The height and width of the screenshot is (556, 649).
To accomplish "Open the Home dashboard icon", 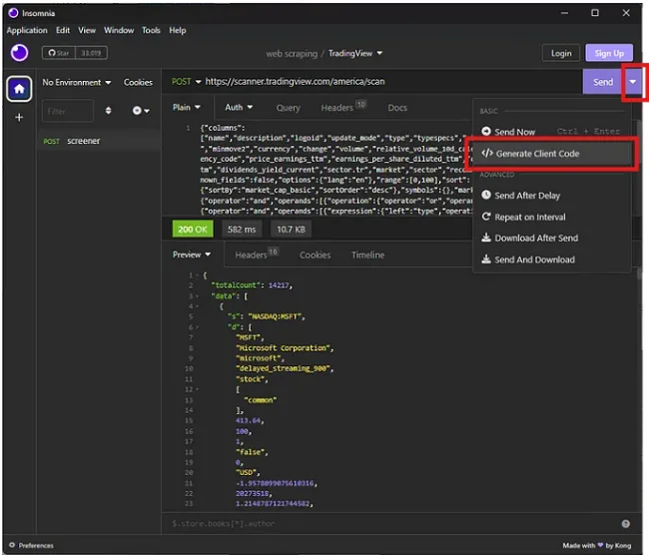I will (x=19, y=89).
